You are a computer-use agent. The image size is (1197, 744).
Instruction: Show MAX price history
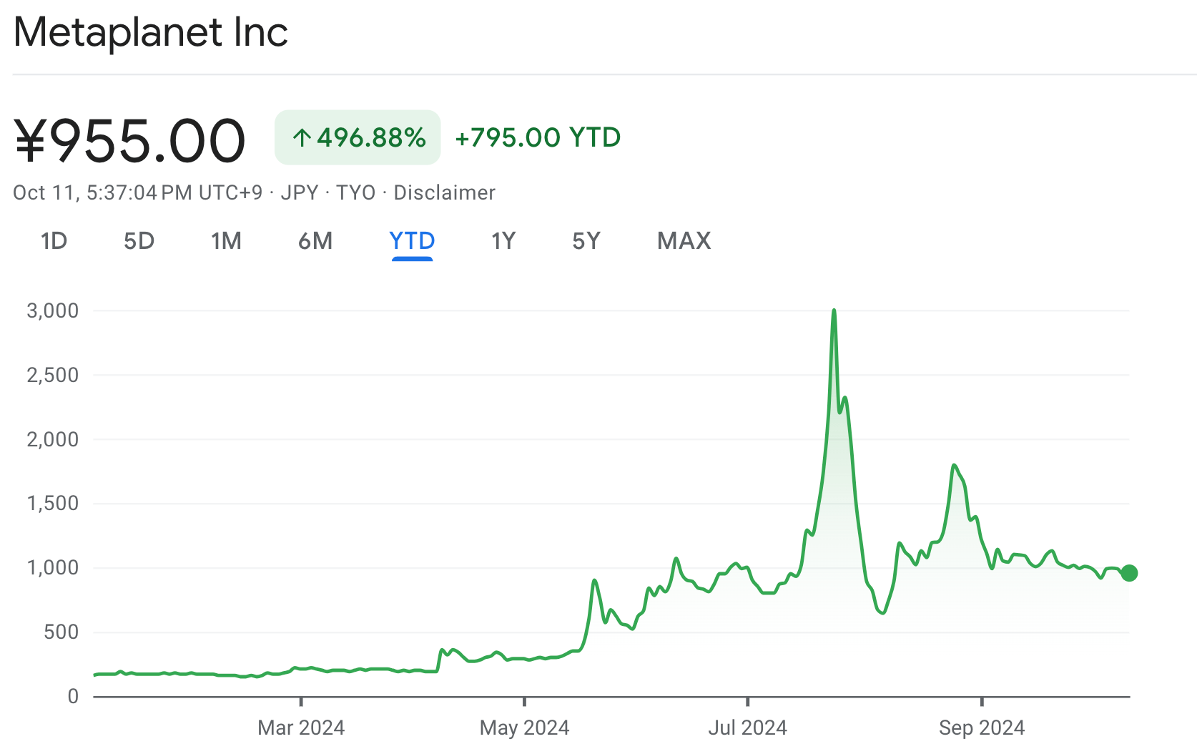click(x=684, y=241)
